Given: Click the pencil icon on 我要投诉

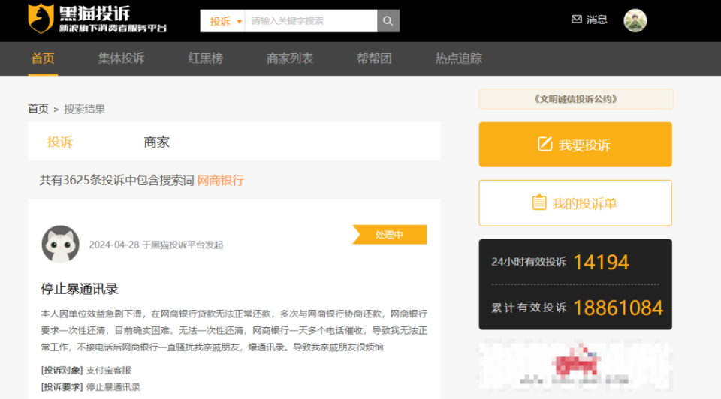Looking at the screenshot, I should (545, 144).
